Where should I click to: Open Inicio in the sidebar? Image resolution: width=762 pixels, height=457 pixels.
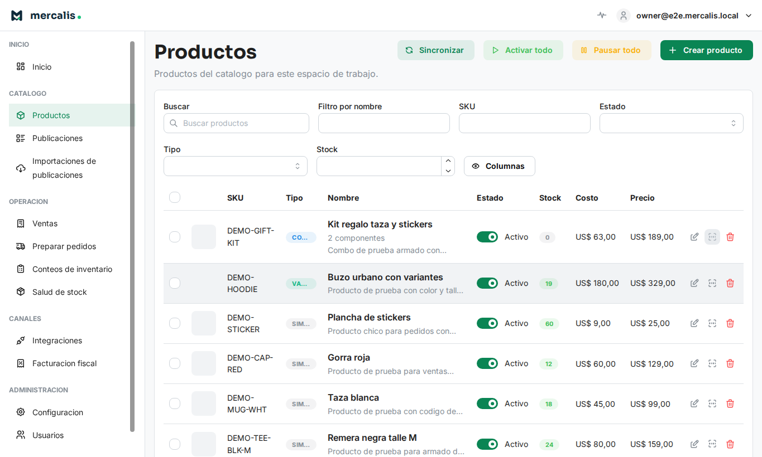coord(72,67)
